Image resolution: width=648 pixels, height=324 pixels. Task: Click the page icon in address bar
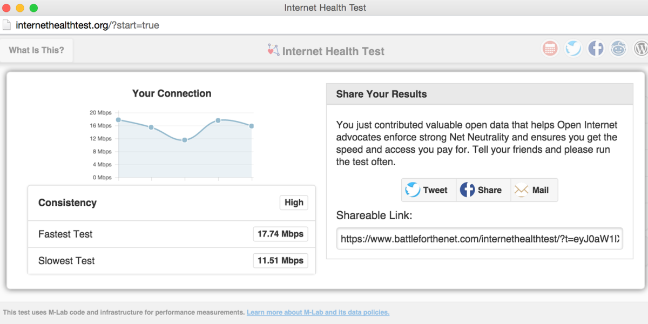click(6, 25)
